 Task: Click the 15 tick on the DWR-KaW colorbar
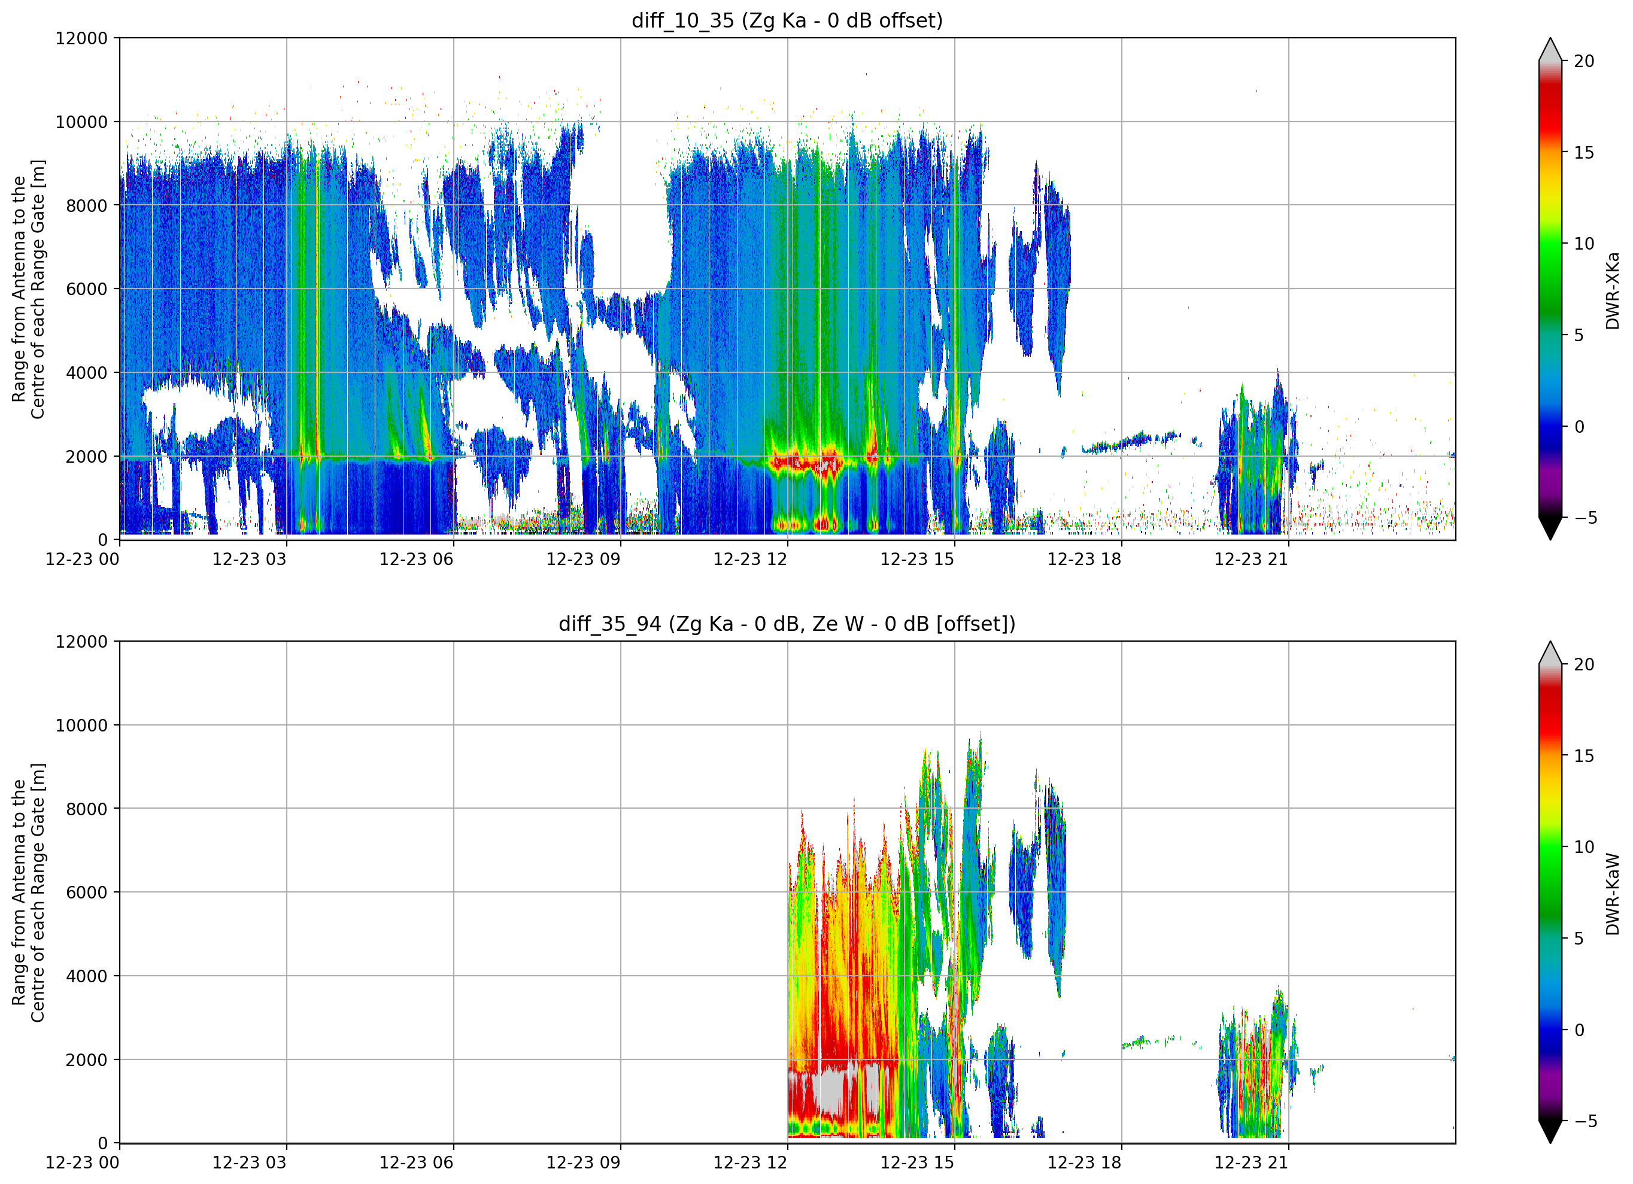coord(1584,756)
